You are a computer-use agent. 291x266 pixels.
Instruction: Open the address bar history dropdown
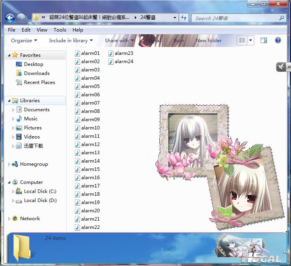[175, 18]
